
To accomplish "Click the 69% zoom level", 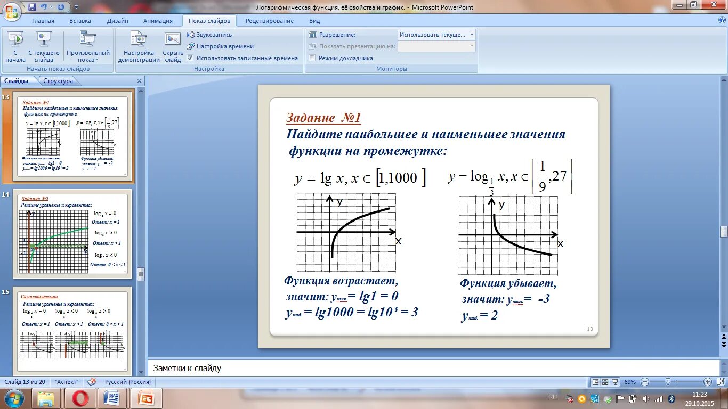I will [630, 382].
